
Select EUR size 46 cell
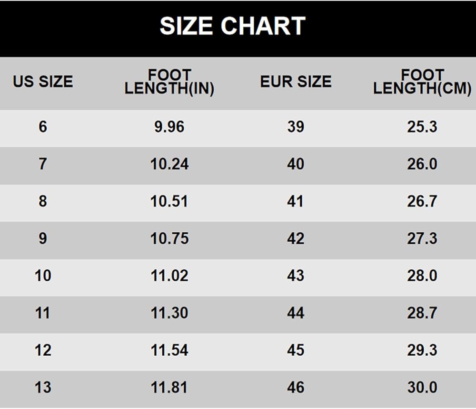click(296, 387)
